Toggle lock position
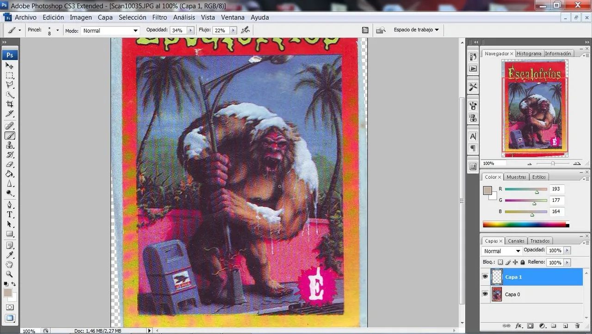The width and height of the screenshot is (592, 334). (x=515, y=262)
